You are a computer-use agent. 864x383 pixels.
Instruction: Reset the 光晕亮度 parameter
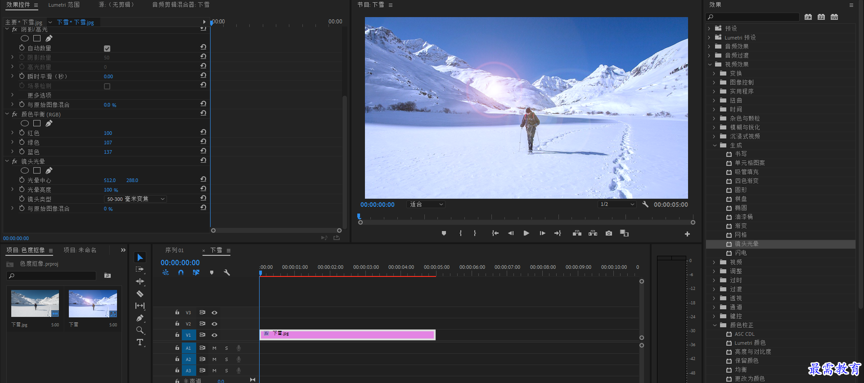[x=203, y=189]
